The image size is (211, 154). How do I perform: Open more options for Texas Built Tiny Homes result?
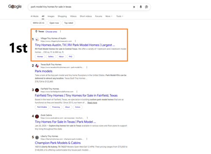point(87,68)
